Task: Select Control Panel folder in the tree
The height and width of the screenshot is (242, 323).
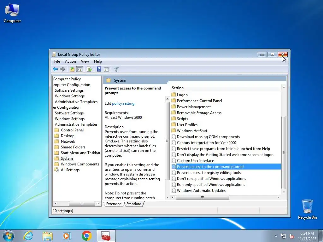Action: coord(72,130)
